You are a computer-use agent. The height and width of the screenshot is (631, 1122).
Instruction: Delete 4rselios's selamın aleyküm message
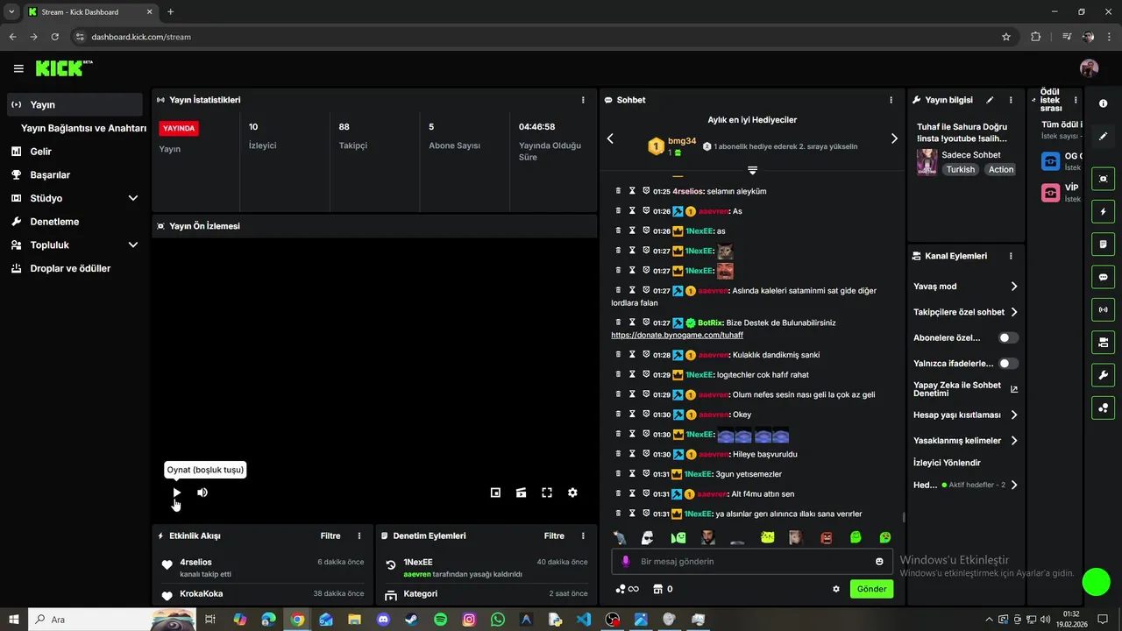point(618,191)
